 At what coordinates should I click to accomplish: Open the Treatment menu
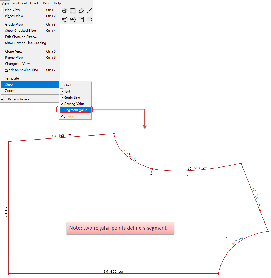point(20,3)
